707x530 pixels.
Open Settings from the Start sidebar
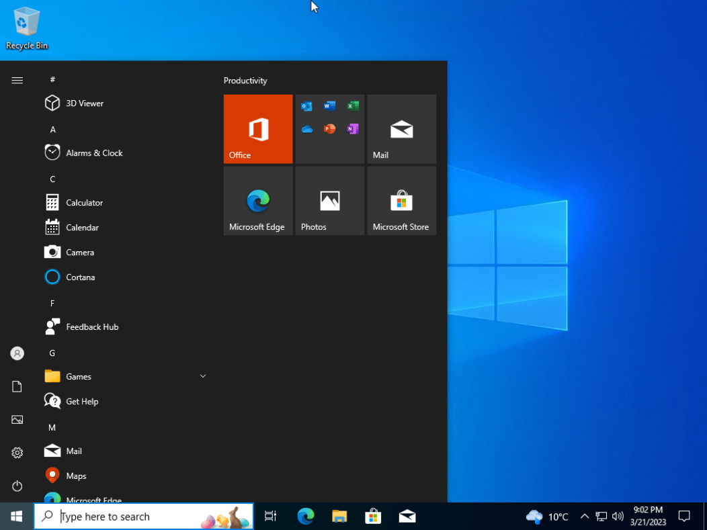[x=17, y=453]
